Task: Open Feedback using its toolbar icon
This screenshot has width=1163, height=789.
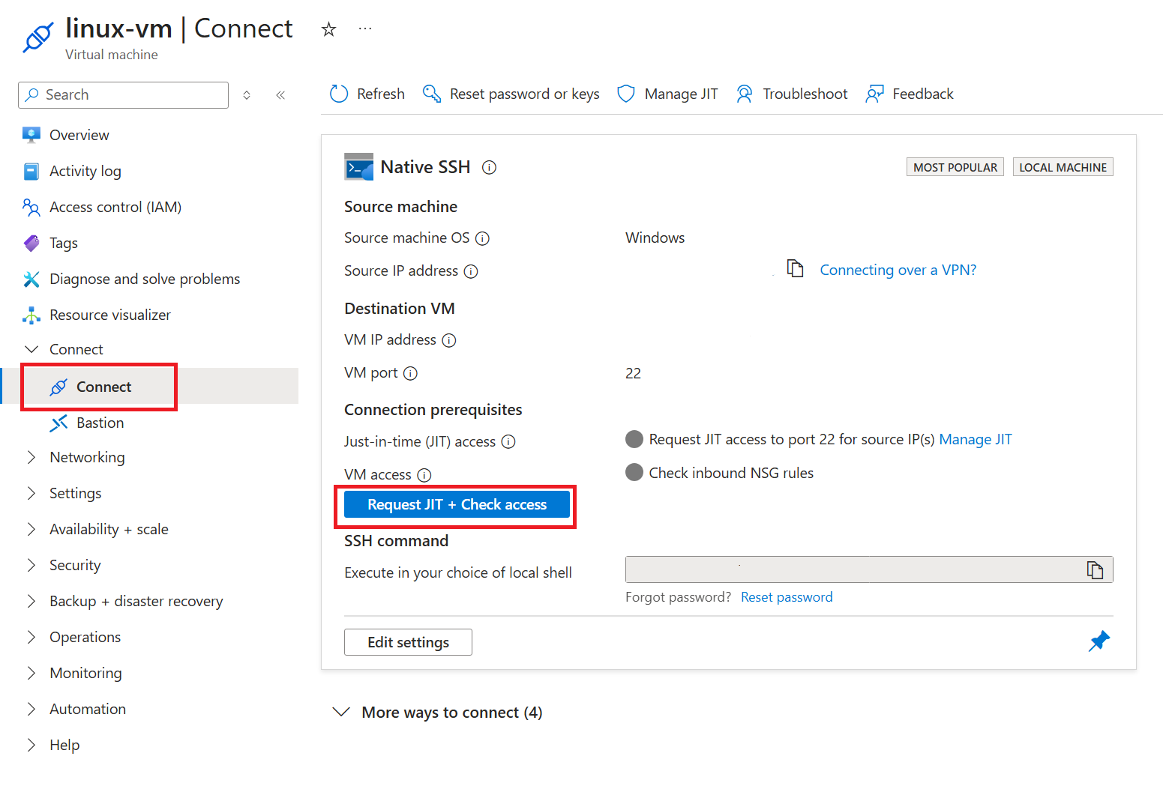Action: pos(874,93)
